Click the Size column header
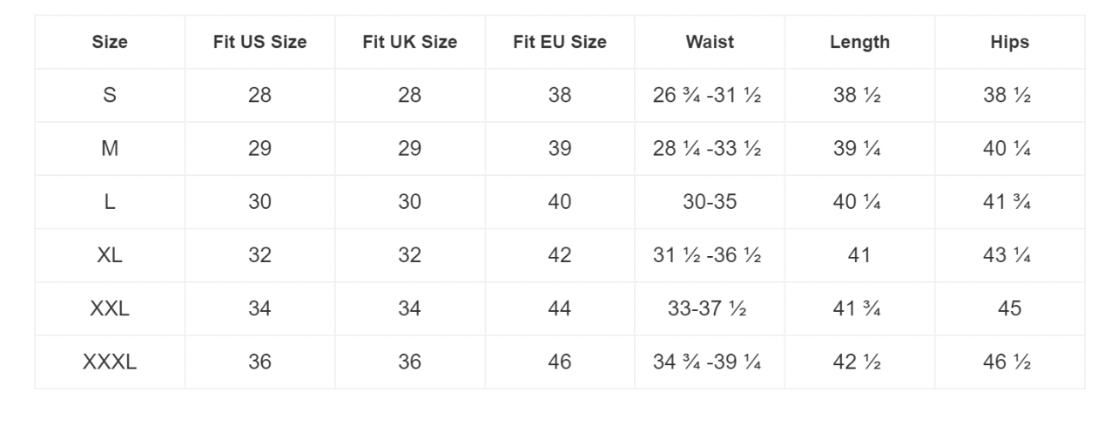The height and width of the screenshot is (439, 1118). 110,42
